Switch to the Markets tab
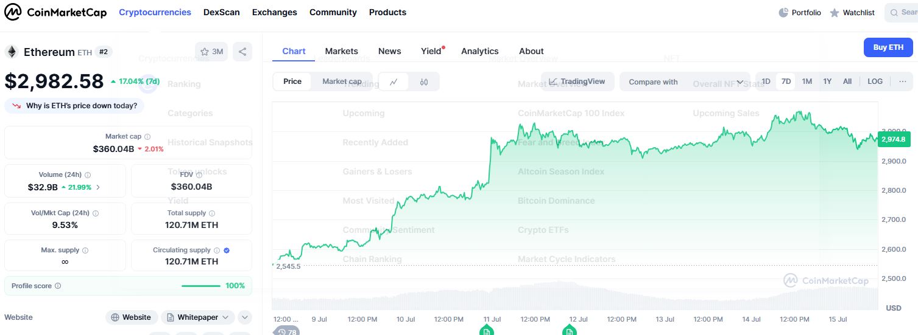918x335 pixels. tap(342, 51)
